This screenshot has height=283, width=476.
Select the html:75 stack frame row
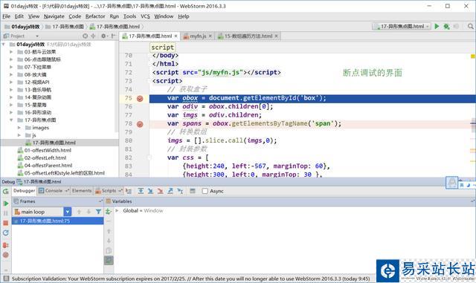pyautogui.click(x=58, y=221)
